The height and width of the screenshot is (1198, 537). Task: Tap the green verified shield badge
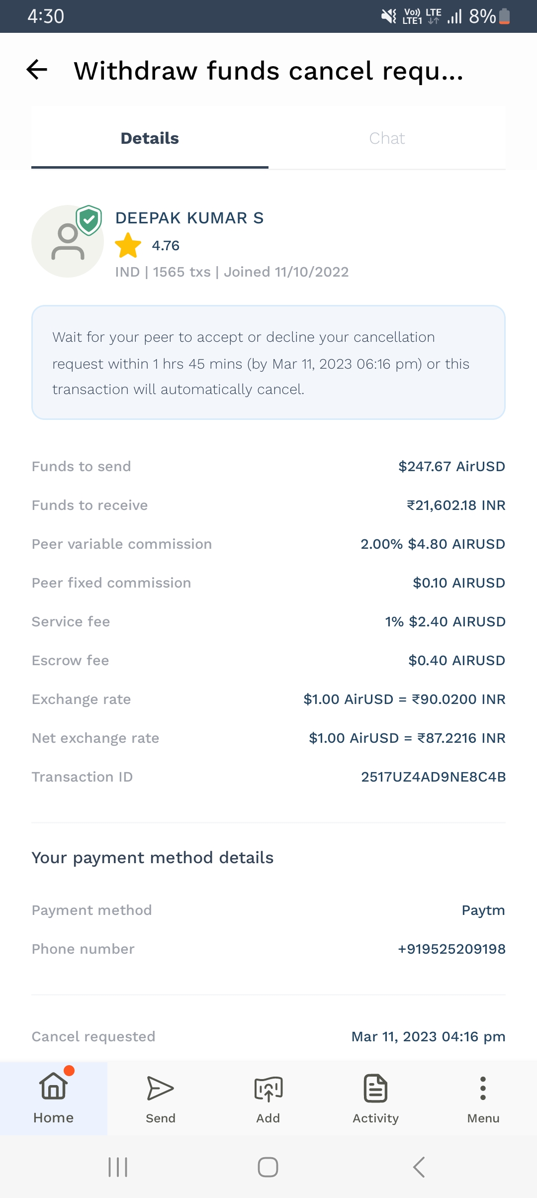(89, 219)
